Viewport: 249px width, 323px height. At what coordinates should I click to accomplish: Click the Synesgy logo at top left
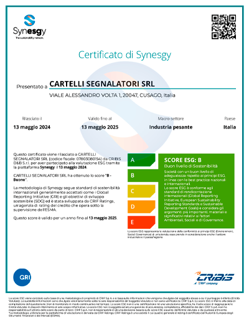[29, 27]
